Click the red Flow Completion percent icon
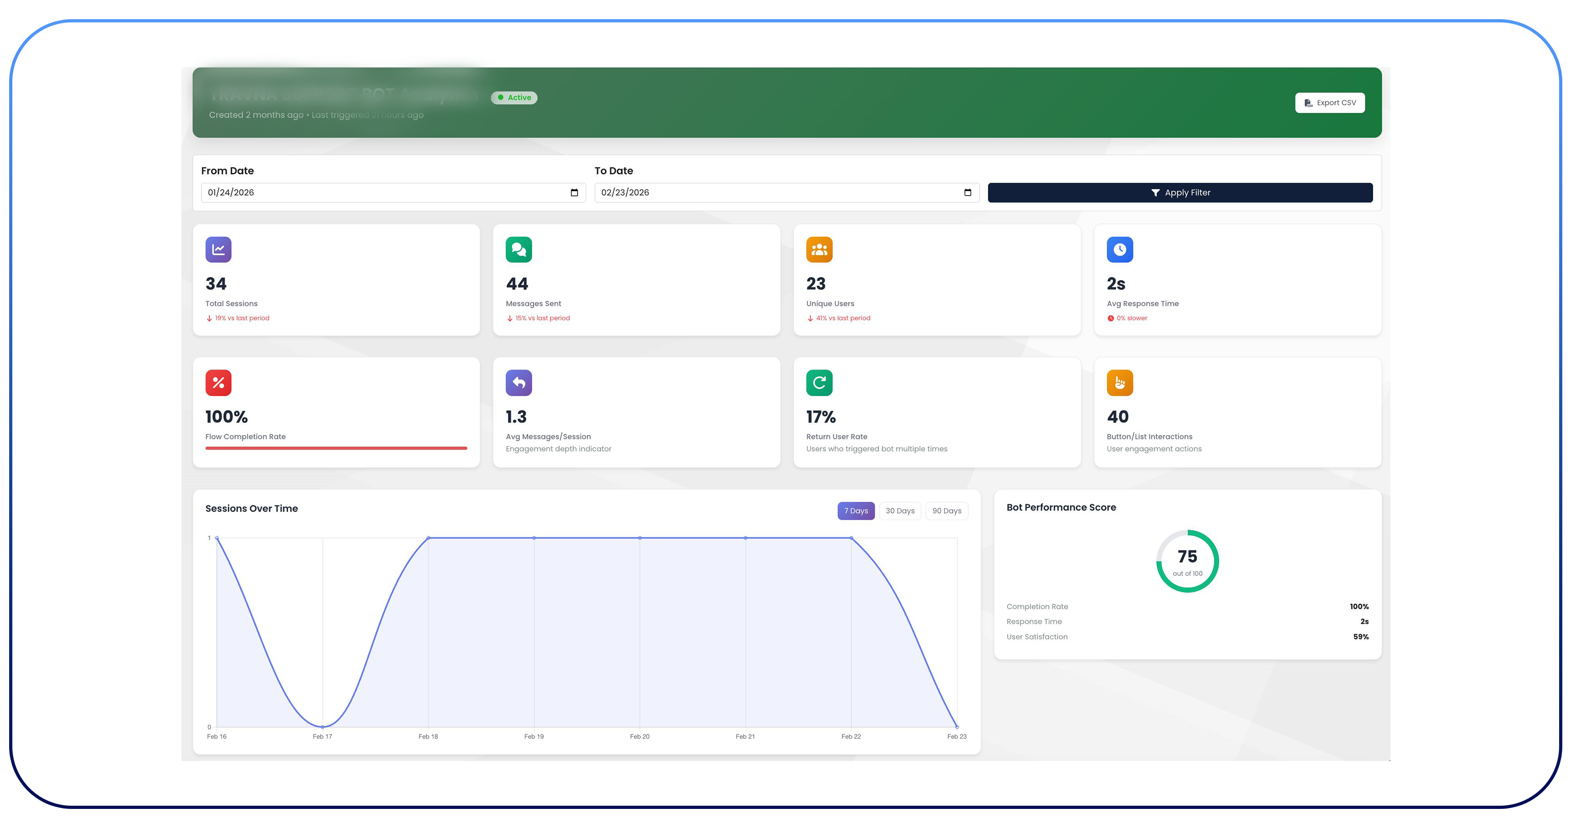Image resolution: width=1571 pixels, height=840 pixels. (218, 383)
